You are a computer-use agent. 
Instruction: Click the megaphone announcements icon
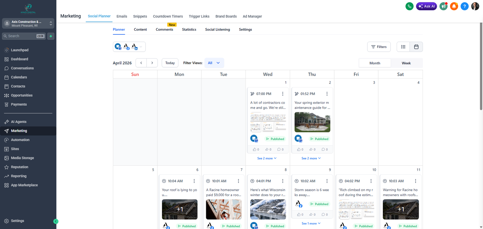pos(443,6)
